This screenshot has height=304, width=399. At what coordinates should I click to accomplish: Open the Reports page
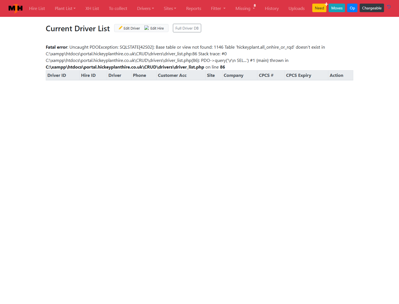tap(194, 9)
